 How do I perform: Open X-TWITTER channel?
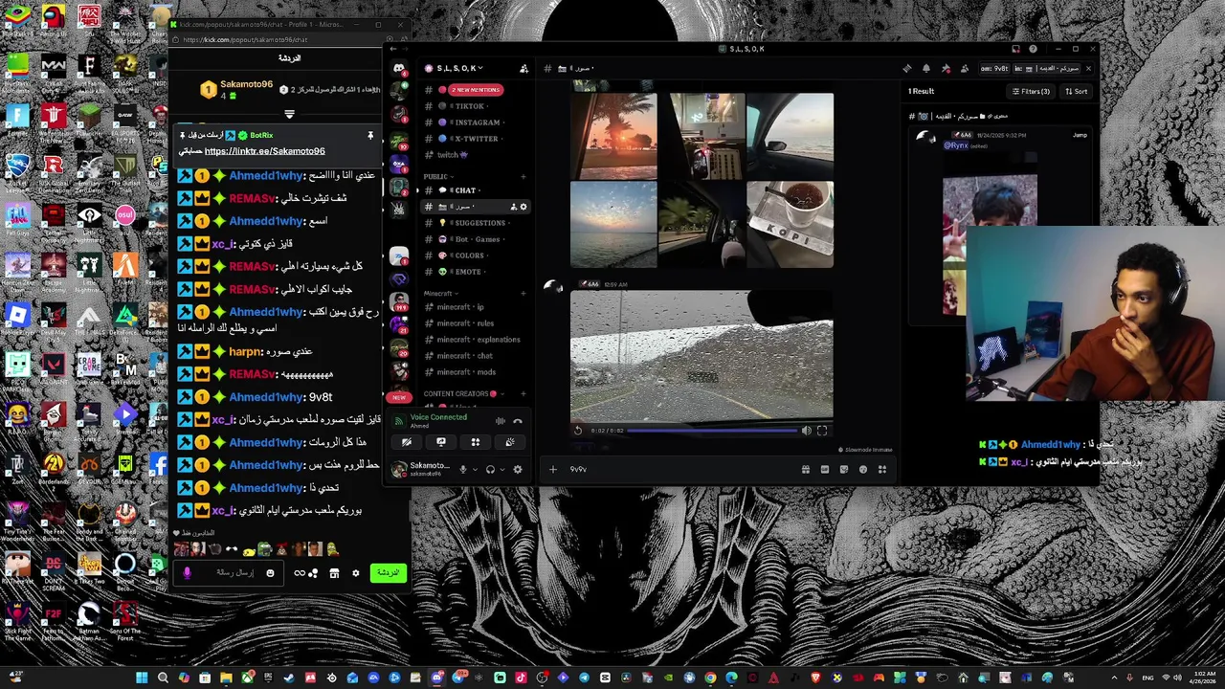pyautogui.click(x=476, y=139)
